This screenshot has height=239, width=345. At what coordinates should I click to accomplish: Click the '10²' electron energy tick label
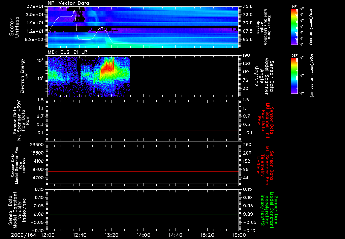click(x=40, y=60)
